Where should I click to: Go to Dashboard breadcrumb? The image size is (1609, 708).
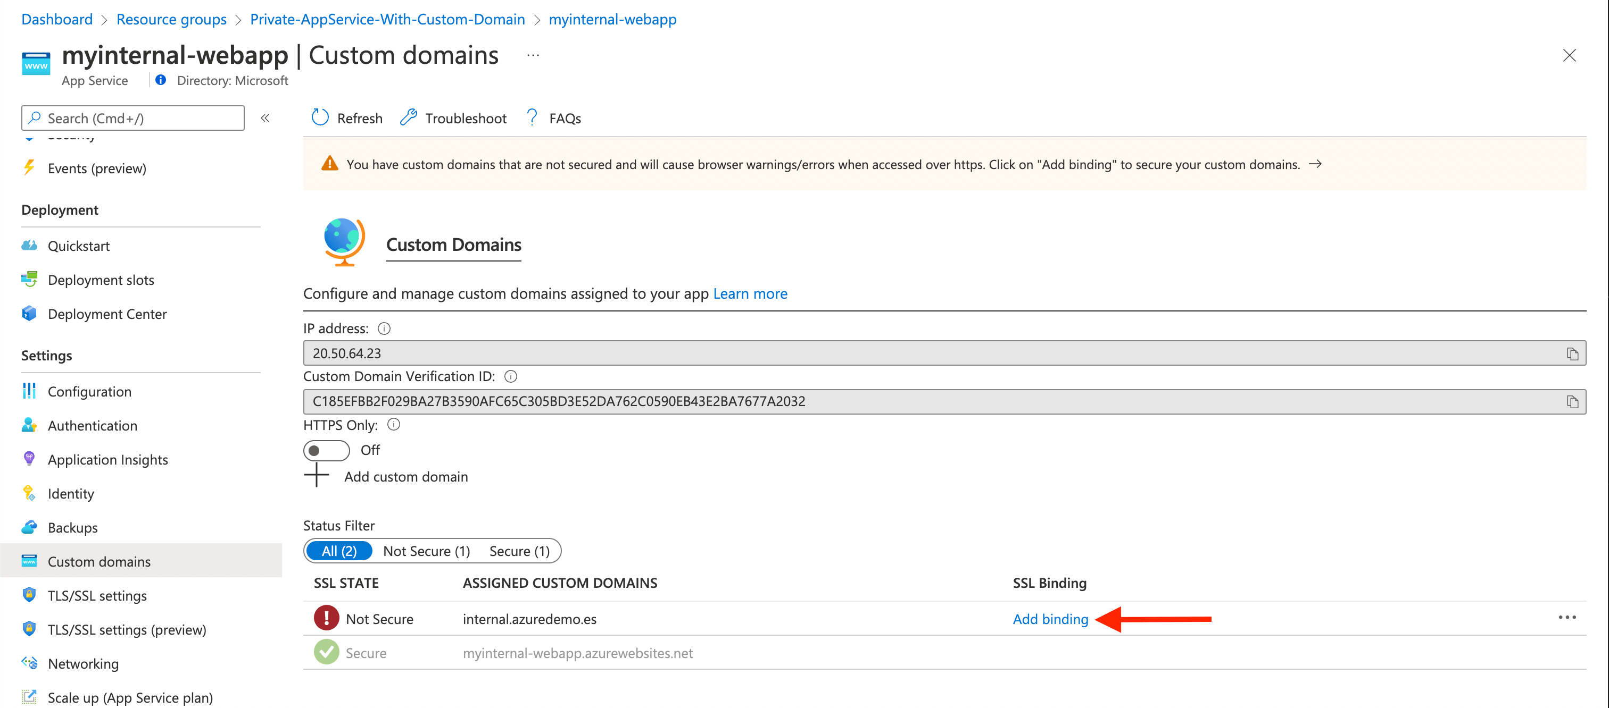coord(57,19)
